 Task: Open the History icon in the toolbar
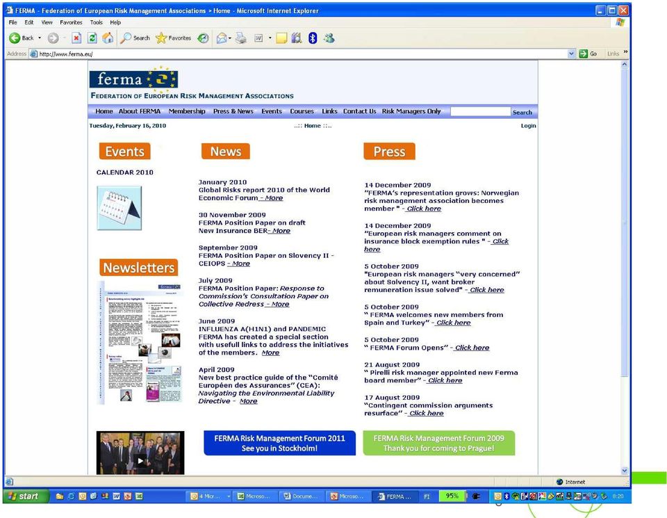tap(204, 38)
